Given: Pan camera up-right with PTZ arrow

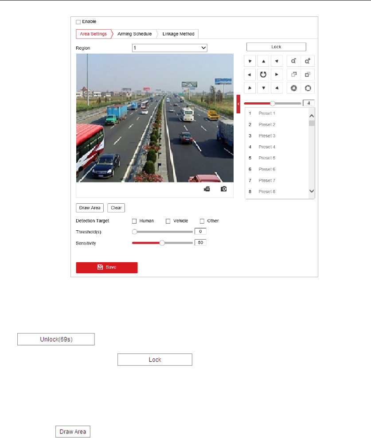Looking at the screenshot, I should tap(277, 61).
